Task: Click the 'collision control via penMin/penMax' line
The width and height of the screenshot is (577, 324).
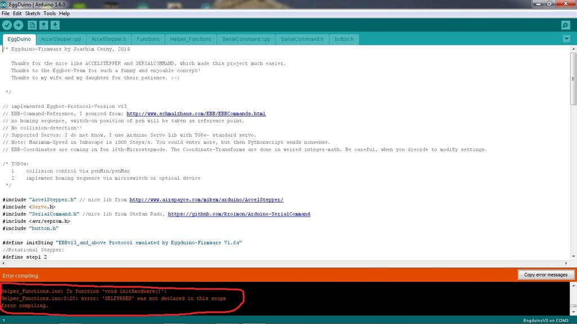Action: tap(78, 171)
